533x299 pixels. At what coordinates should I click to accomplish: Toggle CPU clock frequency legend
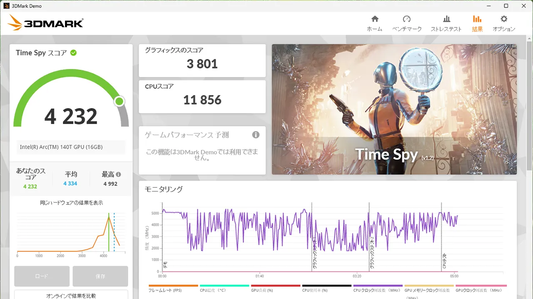[378, 288]
